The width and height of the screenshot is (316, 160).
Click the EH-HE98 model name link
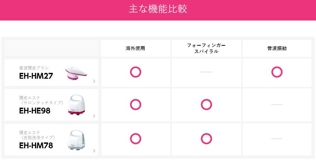35,111
